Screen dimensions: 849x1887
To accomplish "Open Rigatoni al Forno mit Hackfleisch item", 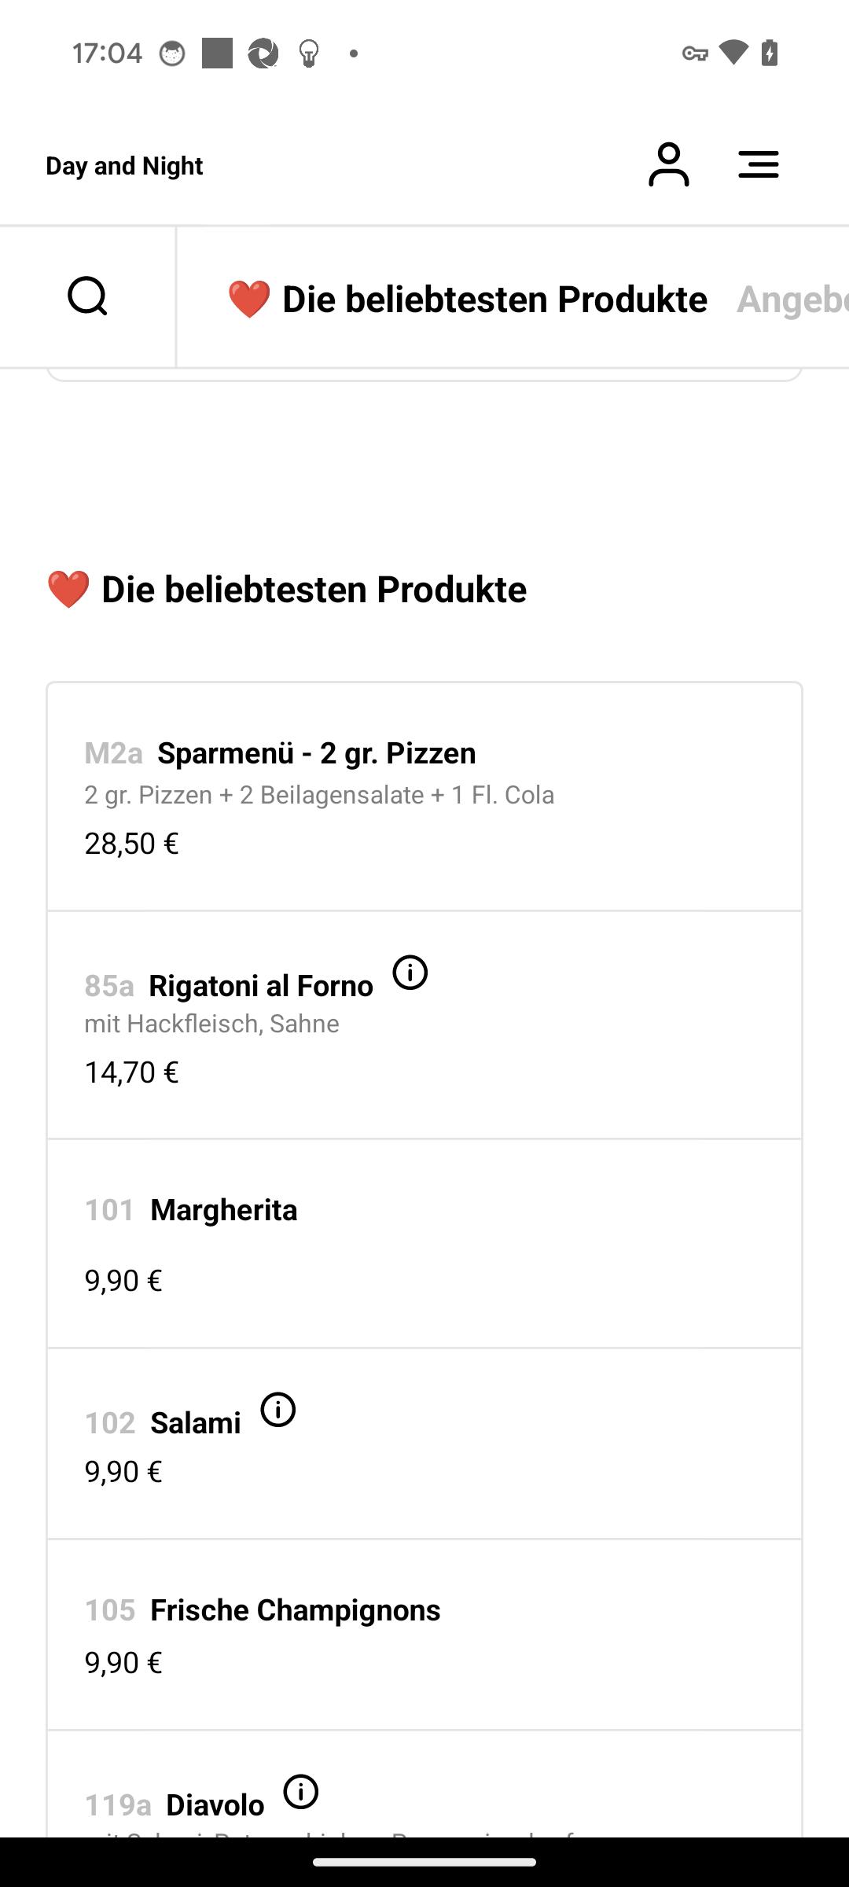I will point(424,1025).
